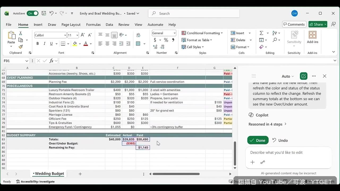Open Find & Select magnifier

[275, 40]
